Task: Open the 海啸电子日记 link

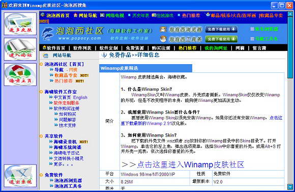Action: point(67,153)
